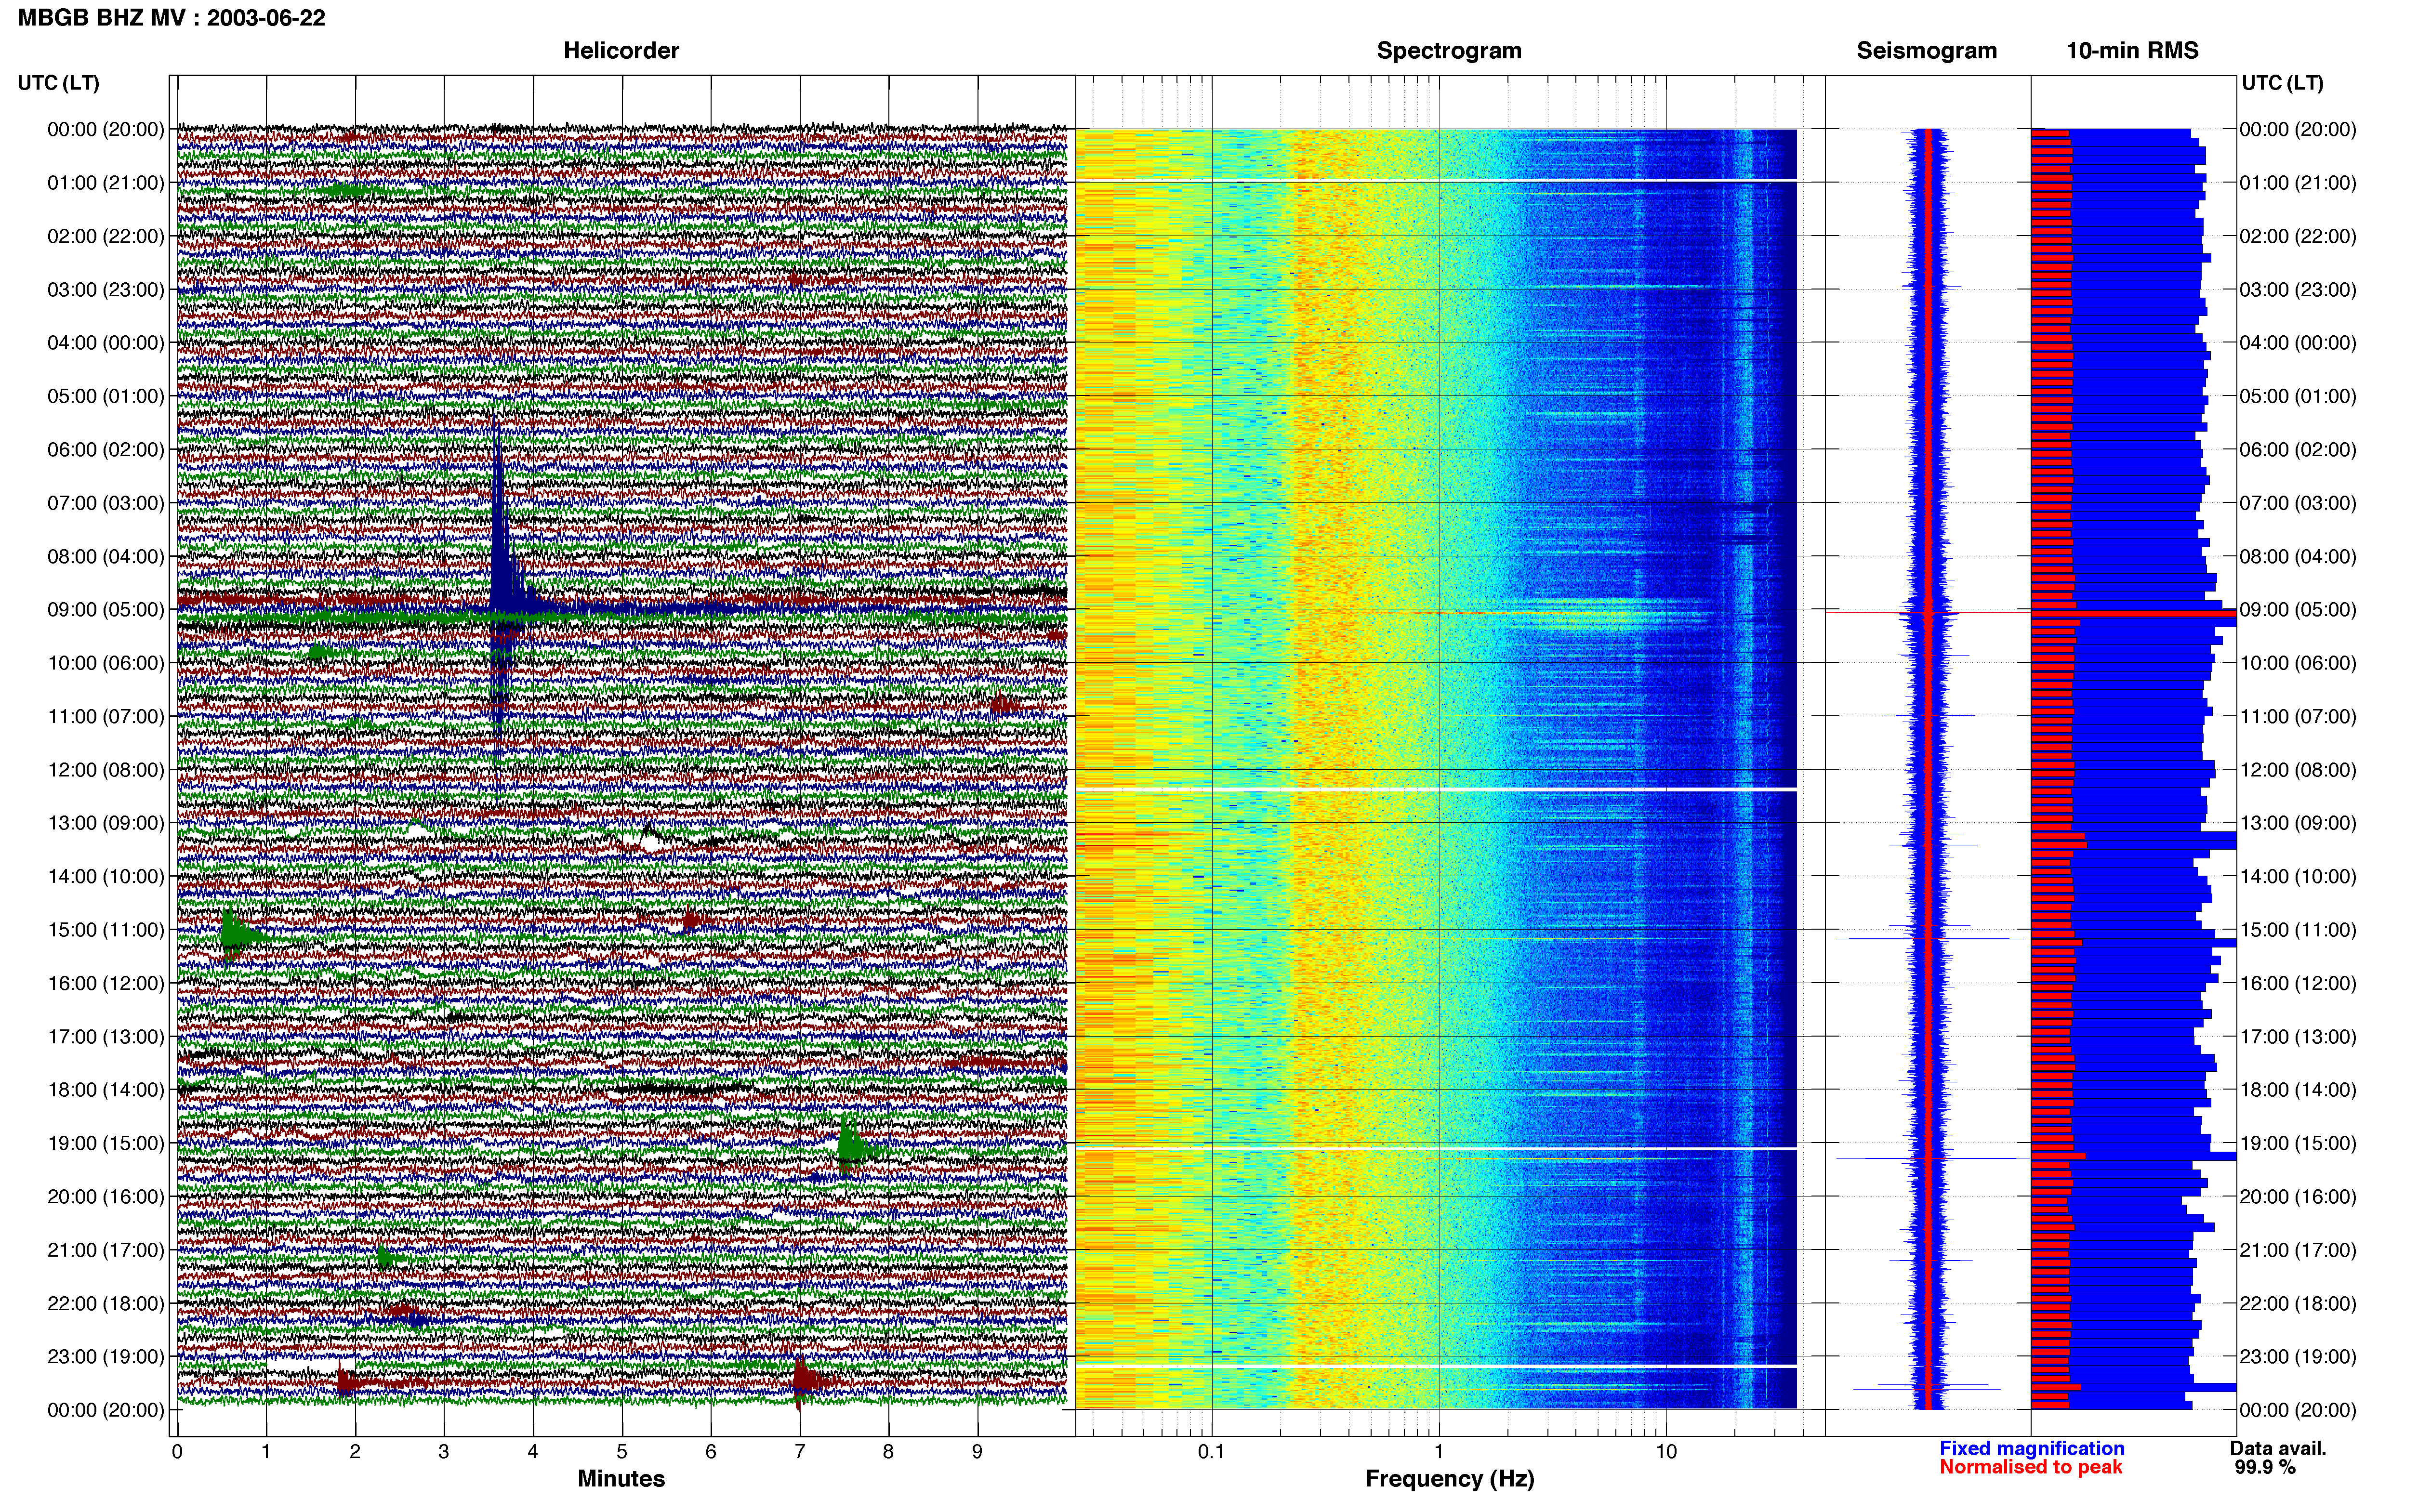The height and width of the screenshot is (1512, 2418).
Task: Click the 10 Hz frequency tick label
Action: 1666,1451
